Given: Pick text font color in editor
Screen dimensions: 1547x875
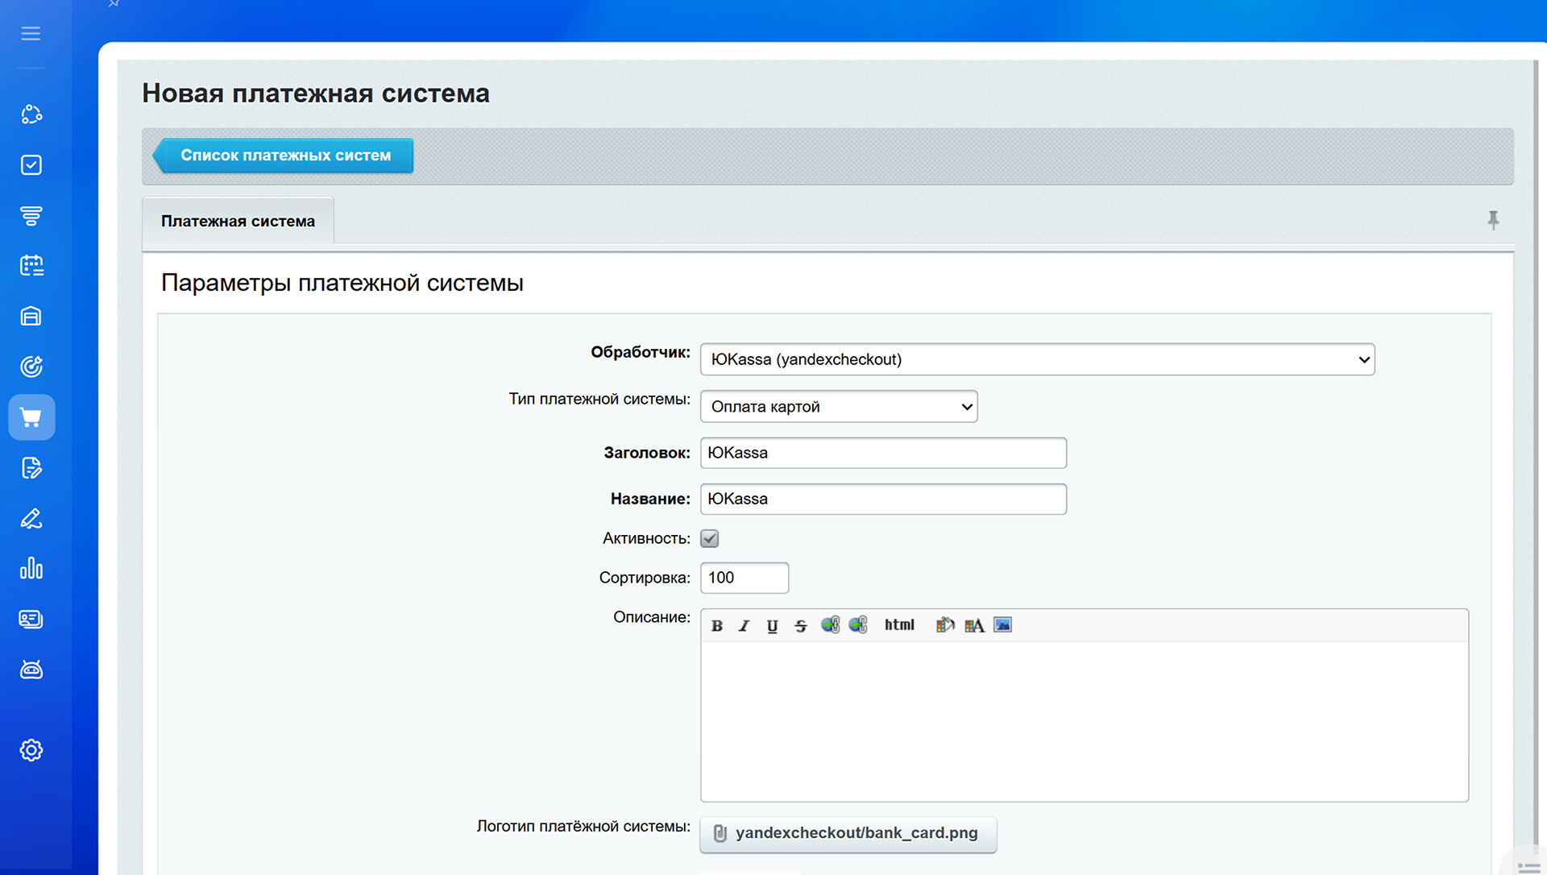Looking at the screenshot, I should (x=974, y=625).
